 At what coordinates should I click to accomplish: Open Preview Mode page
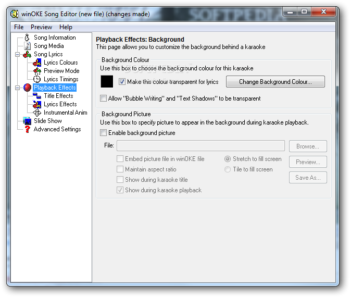click(61, 71)
